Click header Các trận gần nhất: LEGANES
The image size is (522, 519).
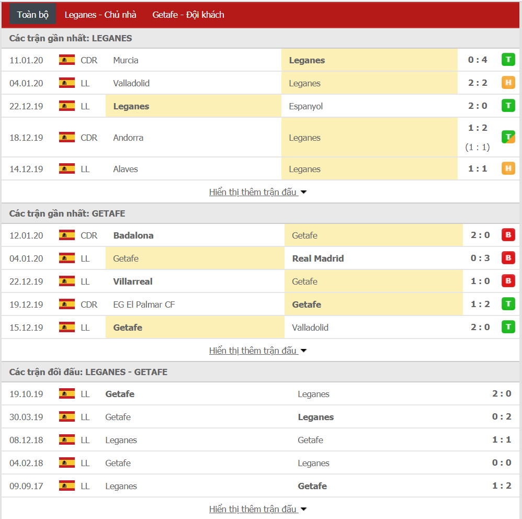pyautogui.click(x=71, y=38)
